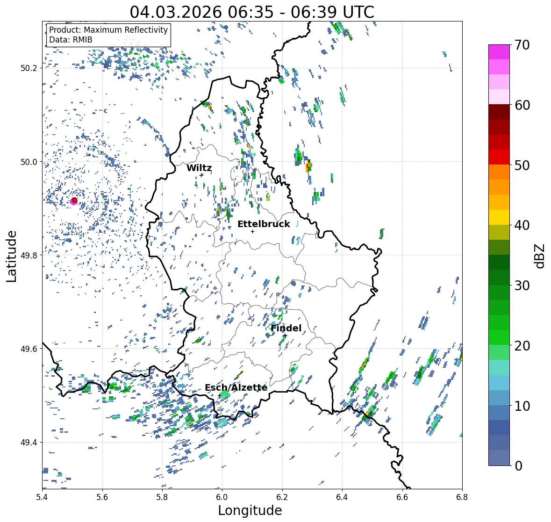The width and height of the screenshot is (551, 522).
Task: Click latitude tick label 50.0
Action: (29, 162)
